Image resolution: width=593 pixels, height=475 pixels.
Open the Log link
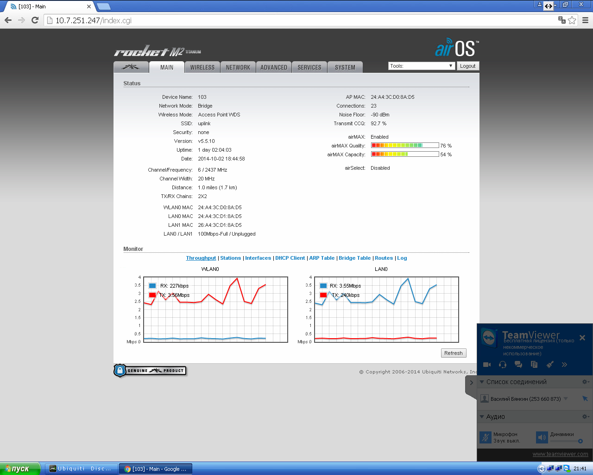coord(402,258)
